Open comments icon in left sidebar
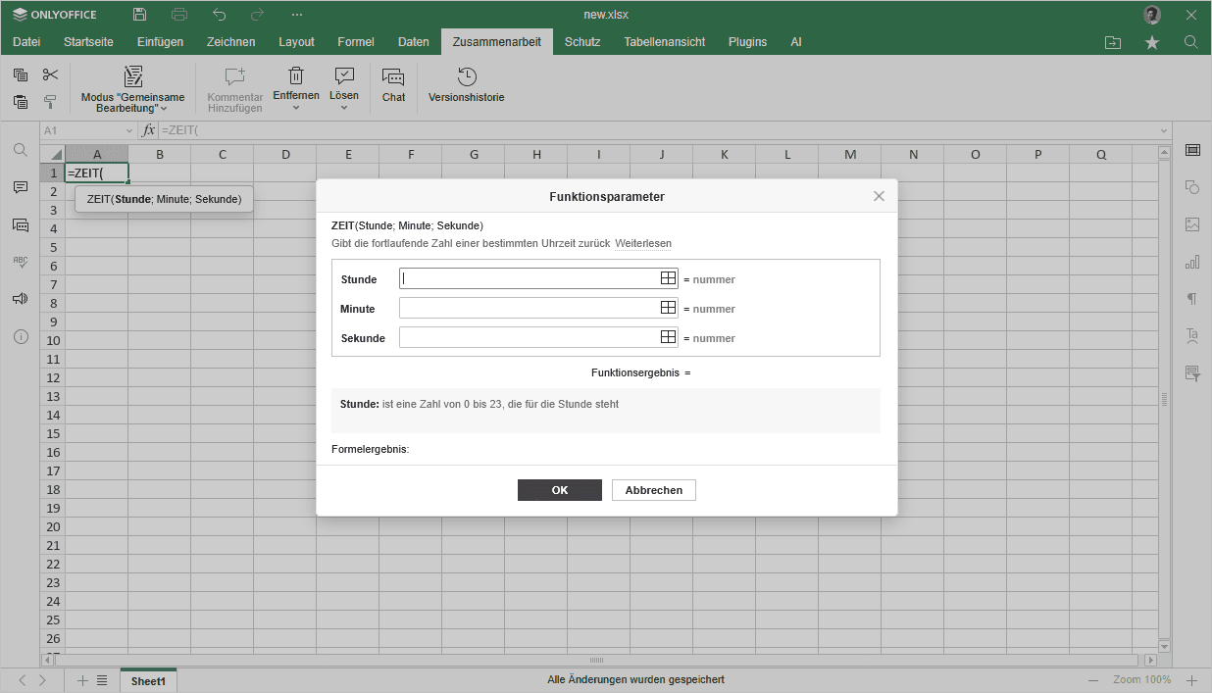The width and height of the screenshot is (1212, 693). (21, 187)
